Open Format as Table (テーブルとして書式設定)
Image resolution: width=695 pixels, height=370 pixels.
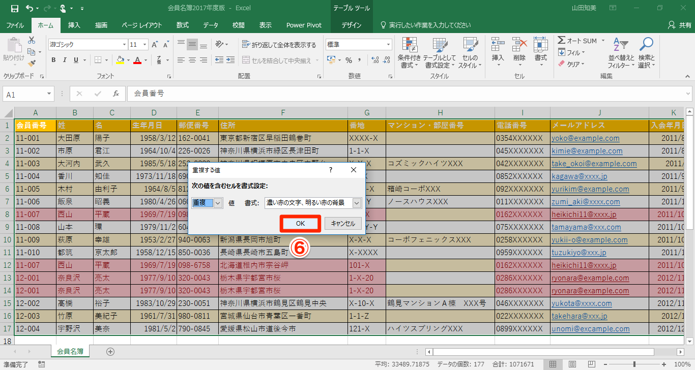click(x=440, y=53)
